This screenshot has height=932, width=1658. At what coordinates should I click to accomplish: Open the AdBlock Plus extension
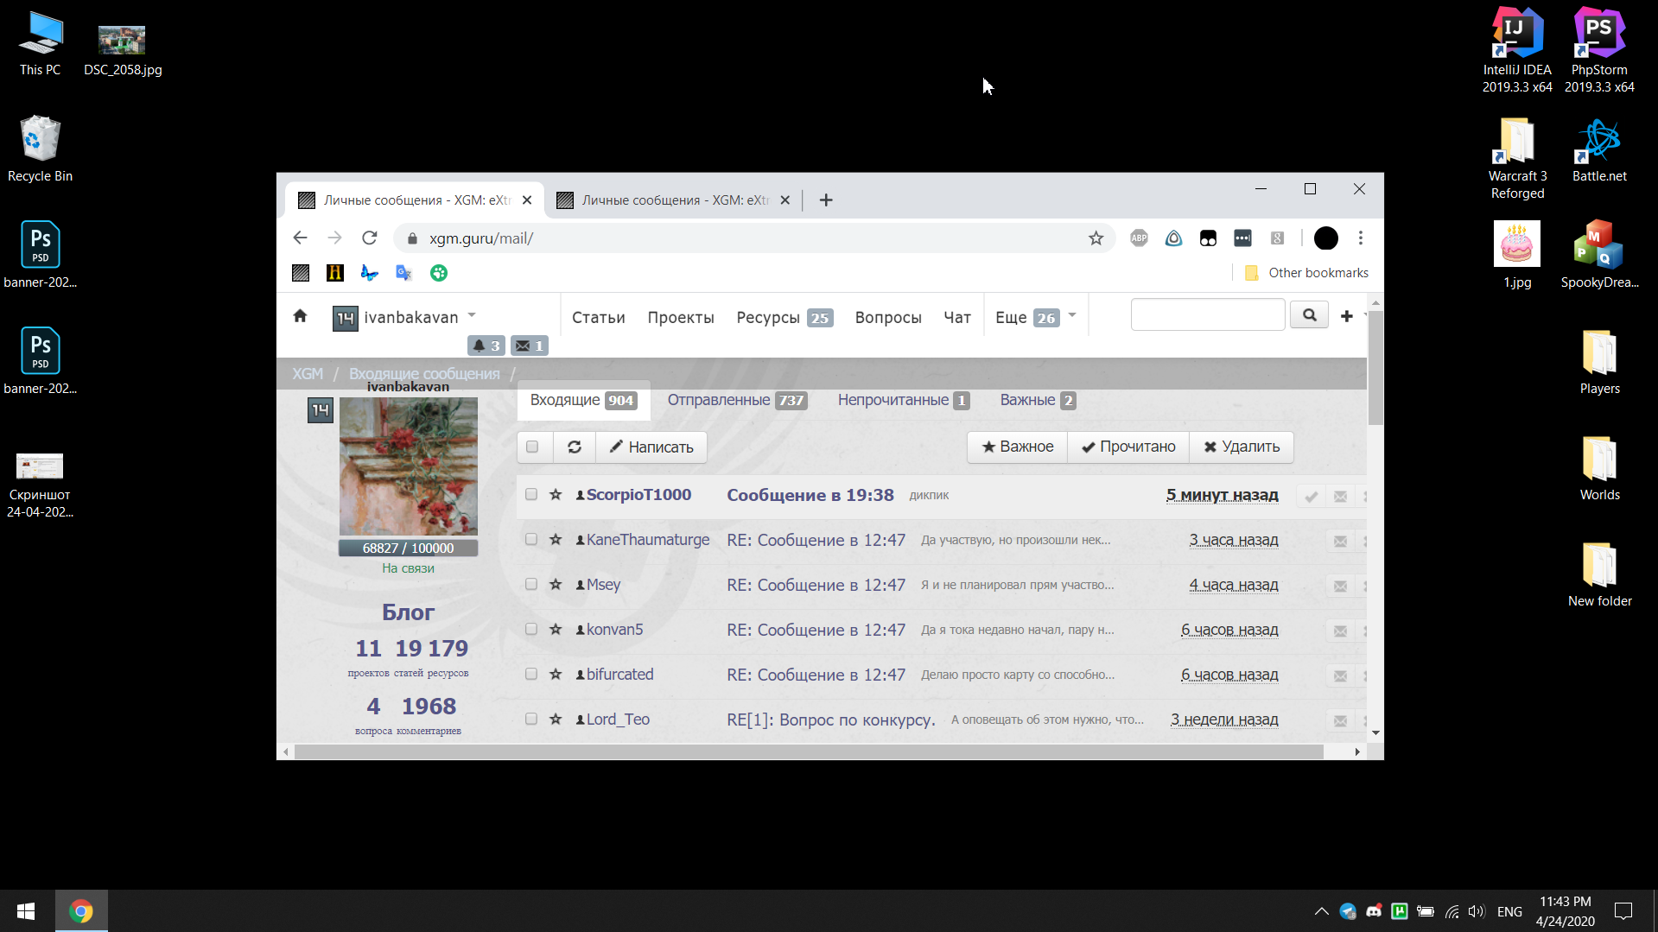(1139, 238)
